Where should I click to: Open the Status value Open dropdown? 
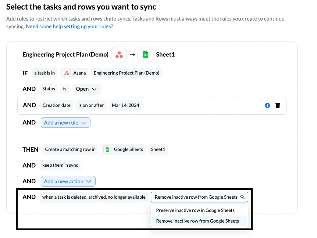click(86, 89)
